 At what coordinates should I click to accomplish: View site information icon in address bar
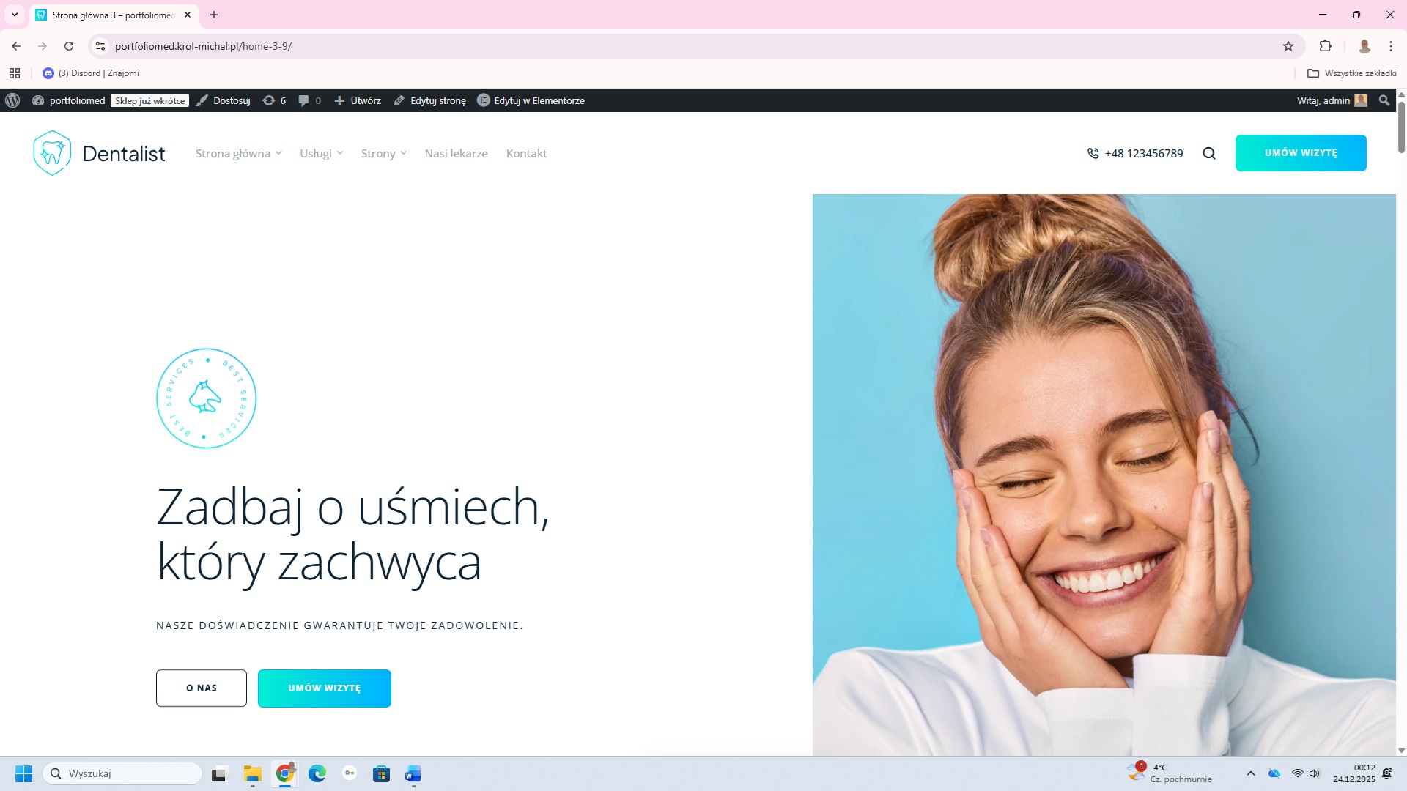click(x=100, y=46)
